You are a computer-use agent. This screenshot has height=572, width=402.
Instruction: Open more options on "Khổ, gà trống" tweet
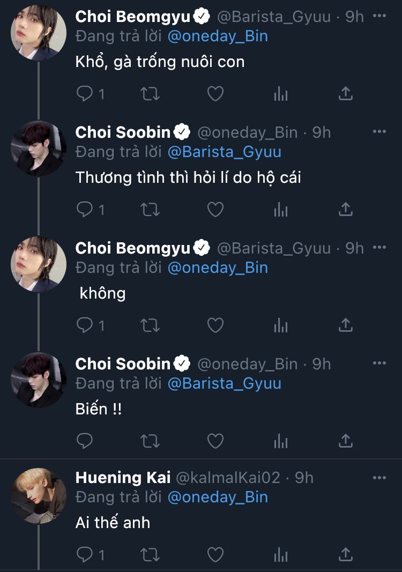pos(379,16)
